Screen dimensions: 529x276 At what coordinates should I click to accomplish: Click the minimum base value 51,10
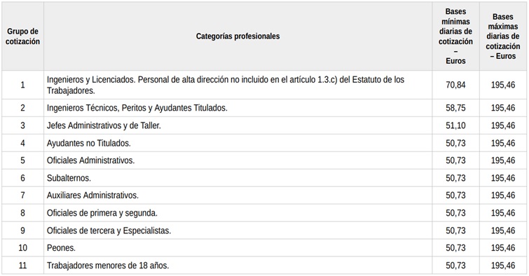[x=455, y=125]
